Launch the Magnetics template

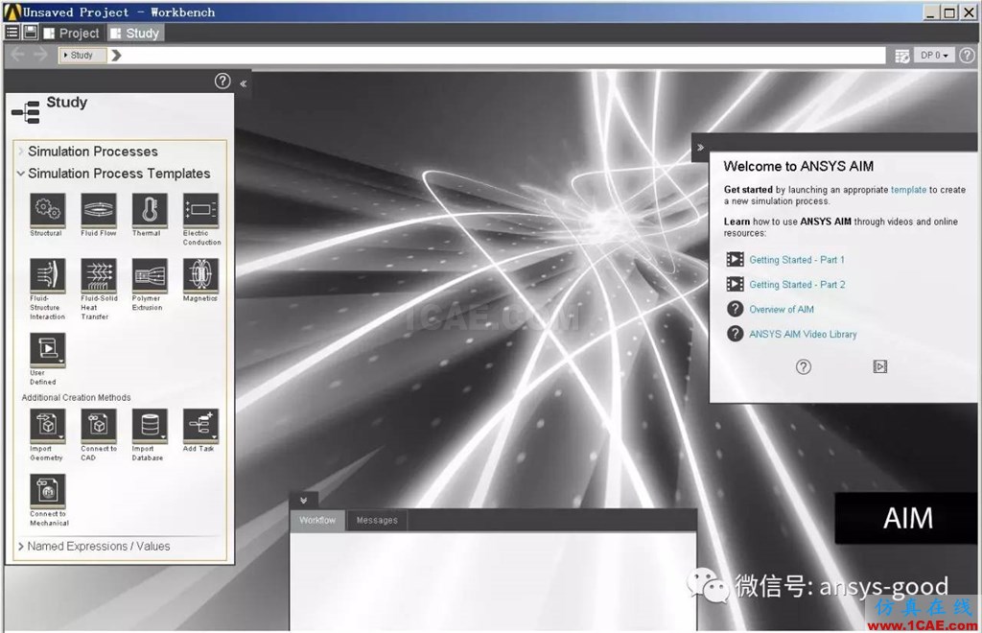(201, 274)
